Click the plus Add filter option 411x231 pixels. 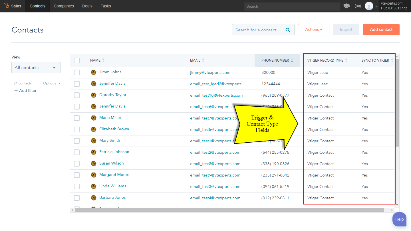25,90
